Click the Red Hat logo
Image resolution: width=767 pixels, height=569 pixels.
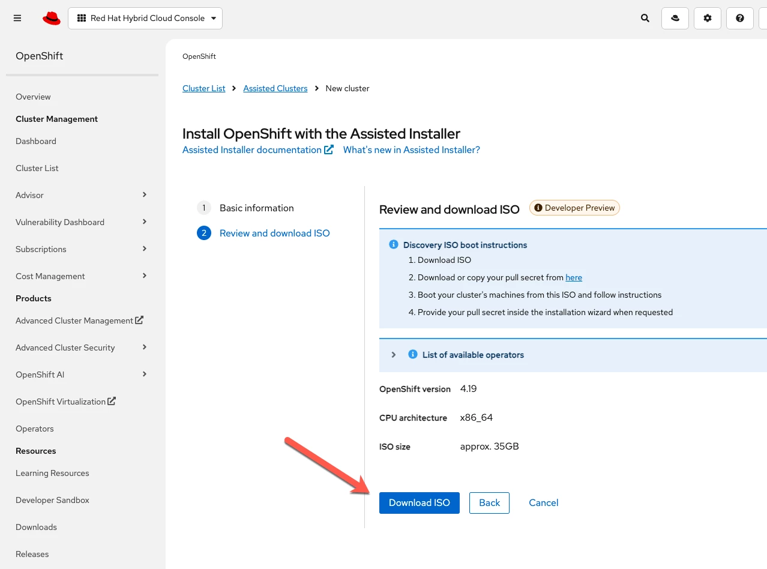coord(52,19)
